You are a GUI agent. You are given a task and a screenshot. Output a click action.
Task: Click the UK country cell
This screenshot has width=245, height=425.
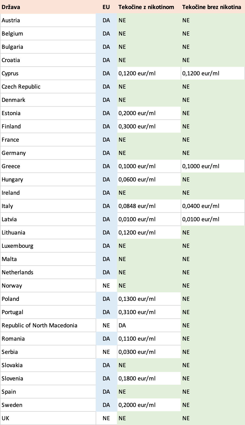tap(48, 418)
